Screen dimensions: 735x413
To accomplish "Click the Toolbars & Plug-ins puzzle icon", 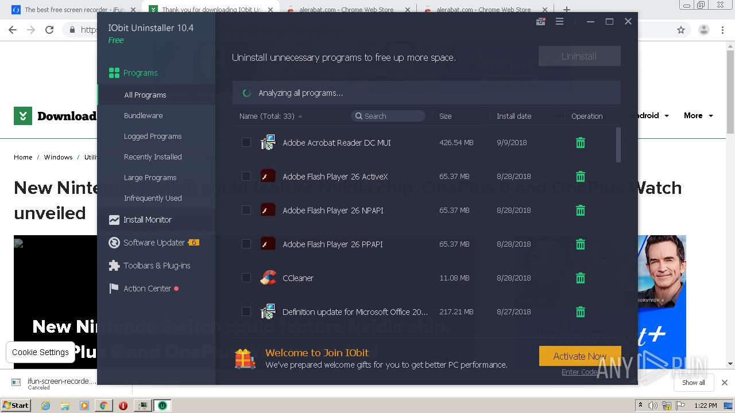I will coord(114,266).
